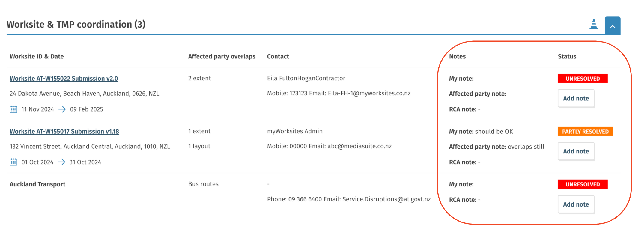Click the traffic cone icon in header
641x238 pixels.
point(594,24)
